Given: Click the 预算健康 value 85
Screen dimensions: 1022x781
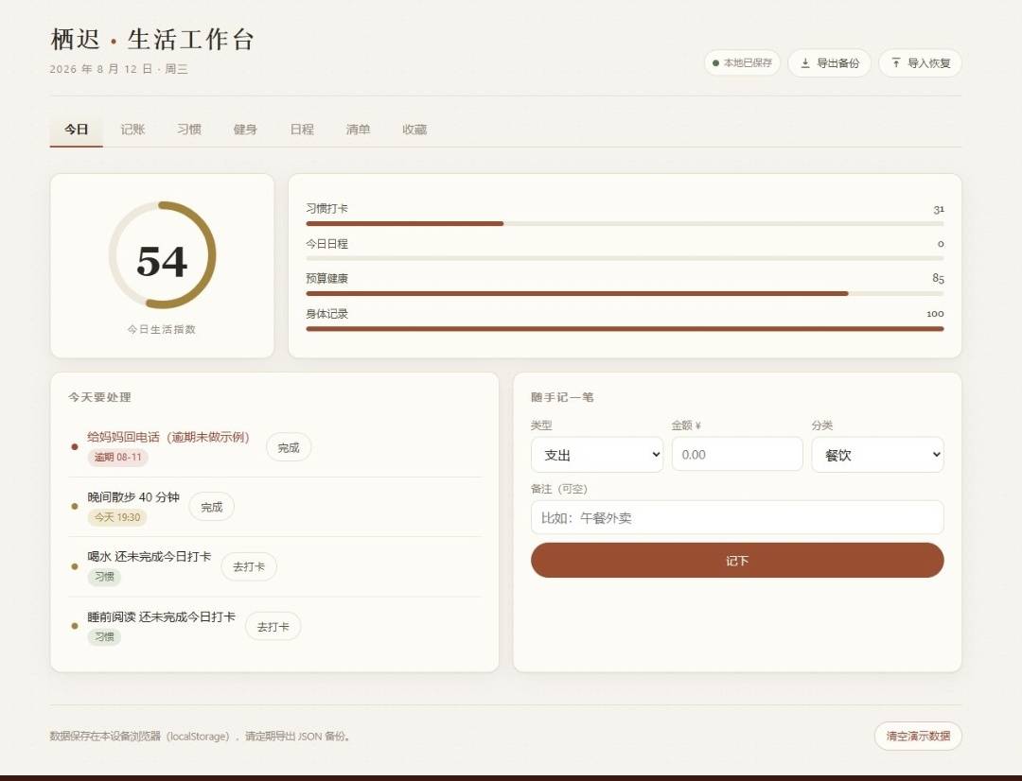Looking at the screenshot, I should pos(938,278).
